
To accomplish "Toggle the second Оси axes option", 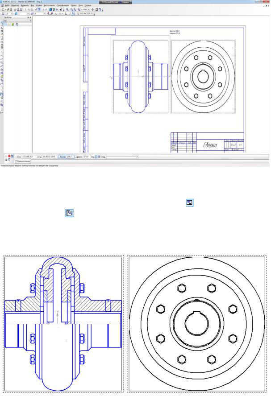I will pos(99,157).
